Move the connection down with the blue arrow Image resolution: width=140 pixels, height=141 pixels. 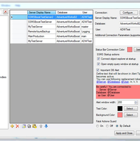tap(46, 126)
